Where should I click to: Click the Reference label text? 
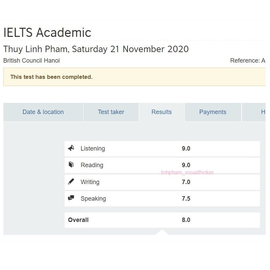(x=247, y=61)
